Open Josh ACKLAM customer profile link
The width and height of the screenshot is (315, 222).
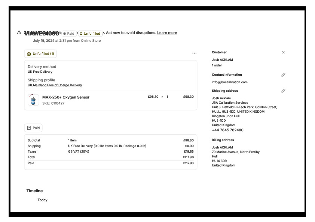(x=222, y=60)
